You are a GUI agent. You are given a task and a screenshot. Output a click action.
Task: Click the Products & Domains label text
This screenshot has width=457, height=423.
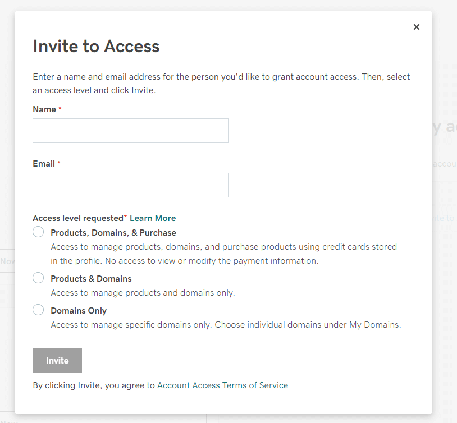(91, 279)
